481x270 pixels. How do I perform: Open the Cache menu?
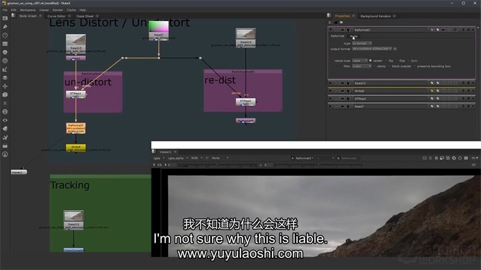click(71, 10)
